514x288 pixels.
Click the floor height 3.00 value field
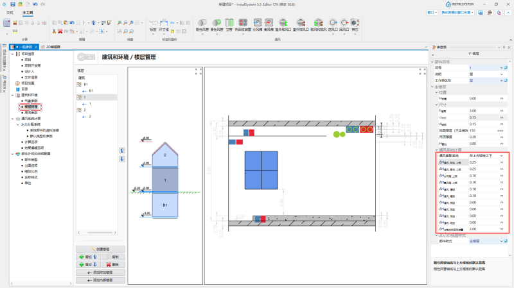(484, 111)
